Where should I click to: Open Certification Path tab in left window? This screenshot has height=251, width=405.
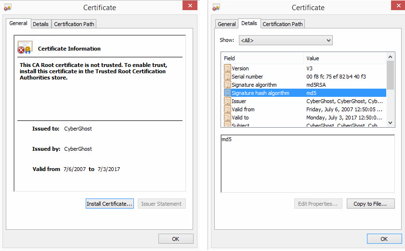click(74, 24)
